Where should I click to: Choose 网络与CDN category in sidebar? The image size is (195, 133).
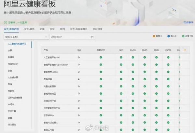13,64
